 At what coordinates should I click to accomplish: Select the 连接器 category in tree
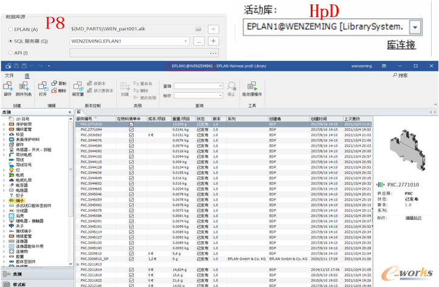tap(18, 241)
